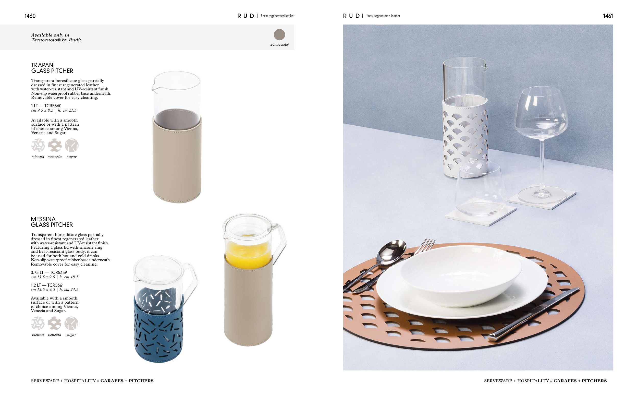Select the Trapani sugar pattern icon
Viewport: 638px width, 395px height.
72,145
